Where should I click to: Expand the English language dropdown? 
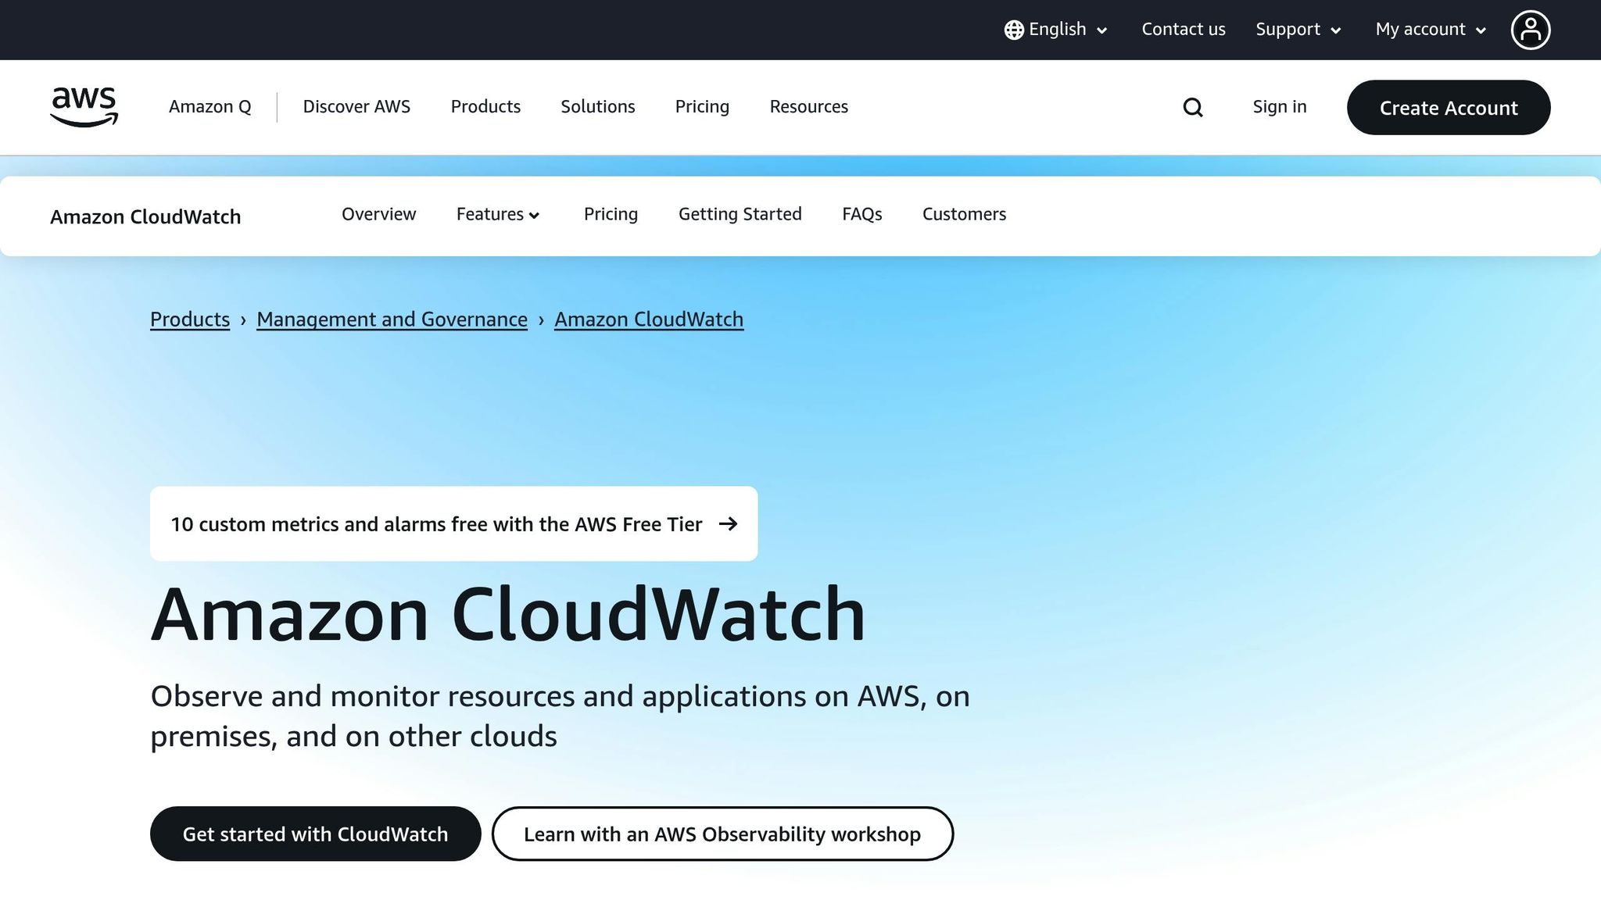[x=1056, y=30]
